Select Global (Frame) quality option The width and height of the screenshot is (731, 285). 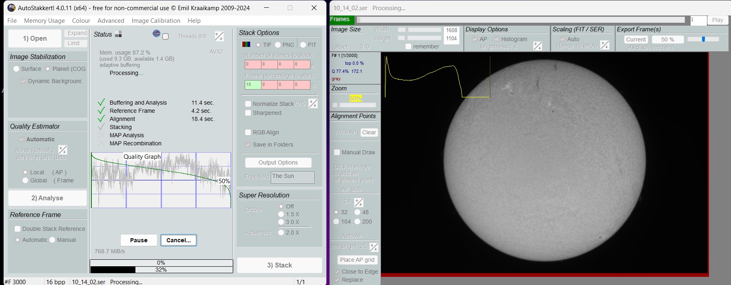click(x=25, y=180)
